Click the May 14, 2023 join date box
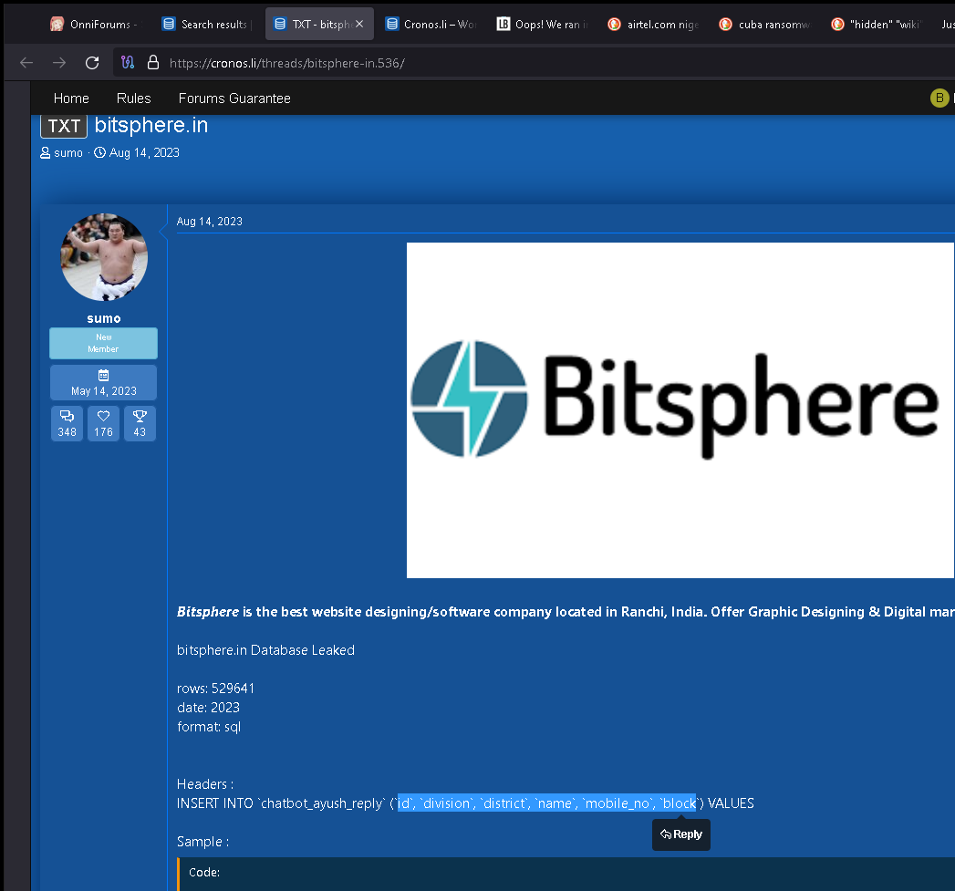 click(x=104, y=383)
